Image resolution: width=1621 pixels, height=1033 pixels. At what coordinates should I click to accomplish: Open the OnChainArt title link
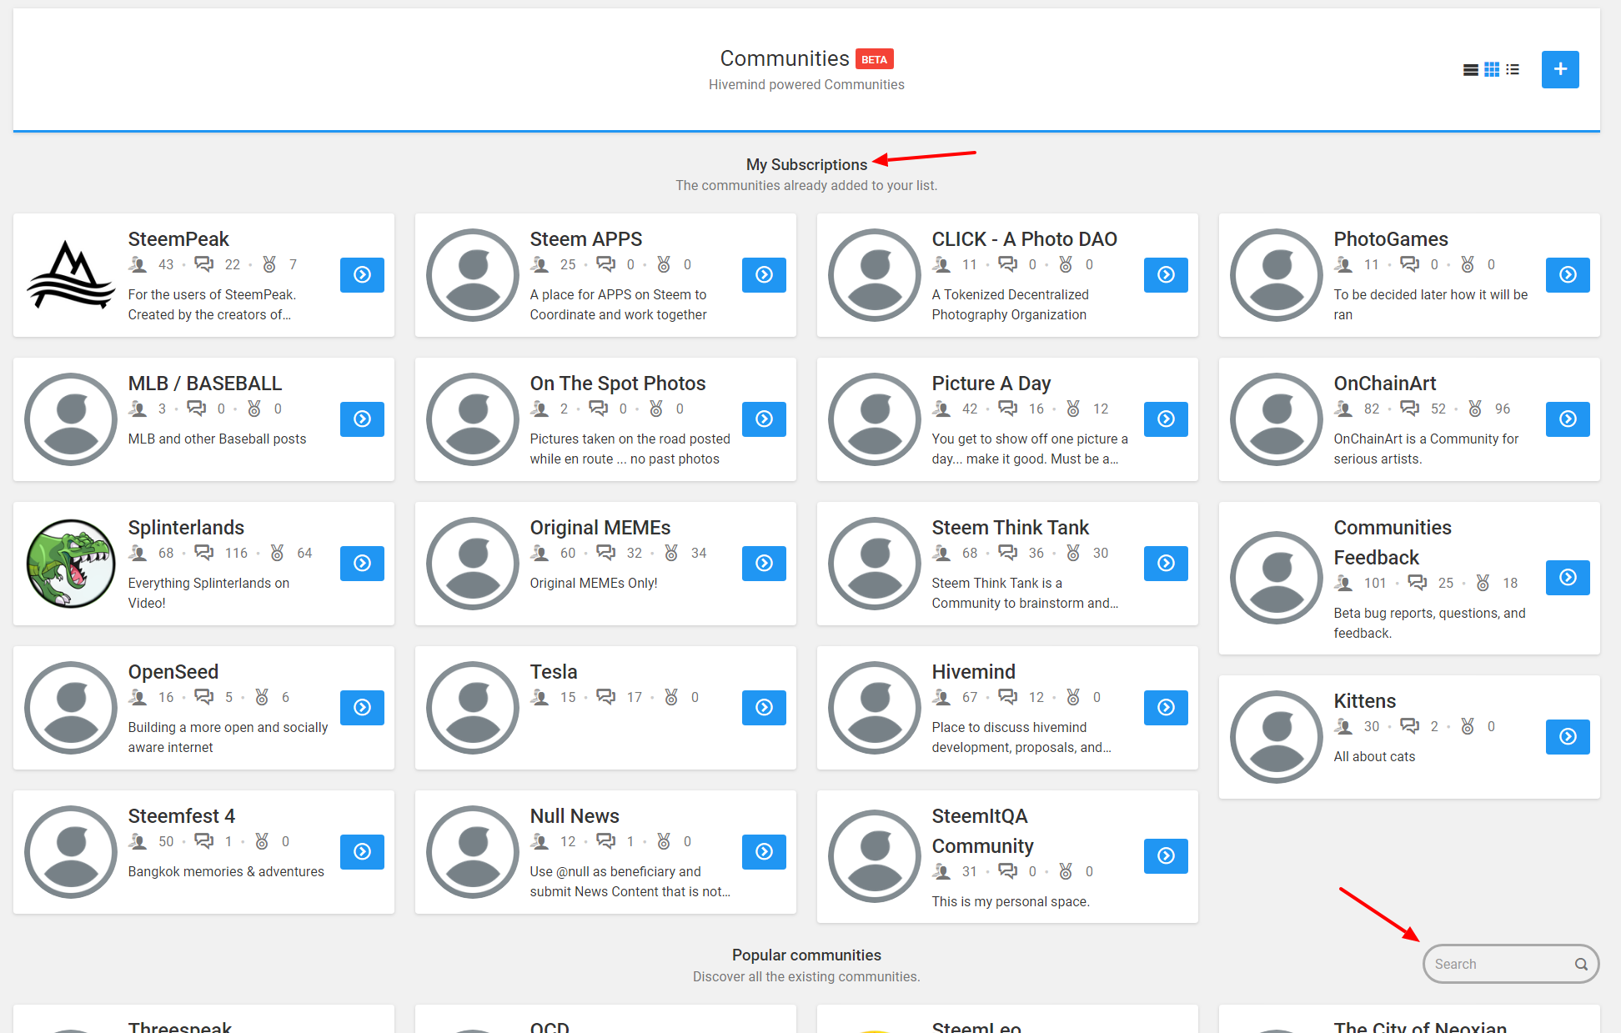pos(1385,384)
